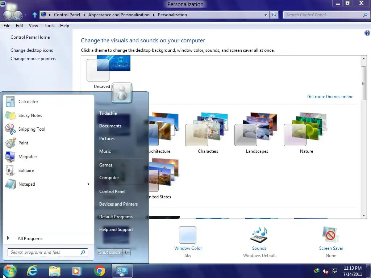
Task: Click the Search Control Panel box
Action: point(326,15)
